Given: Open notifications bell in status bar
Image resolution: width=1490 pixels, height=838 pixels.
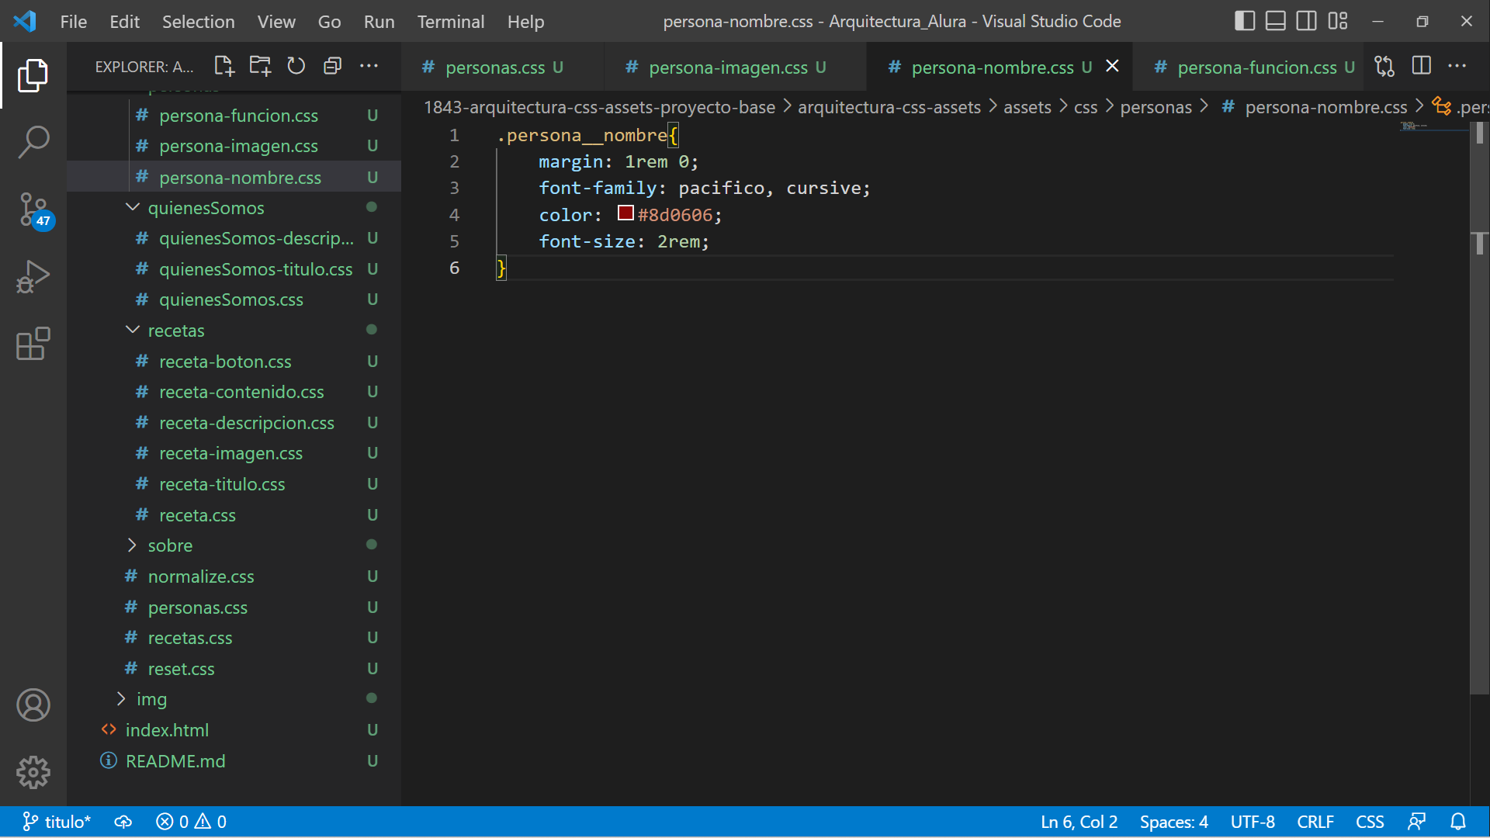Looking at the screenshot, I should pos(1458,822).
